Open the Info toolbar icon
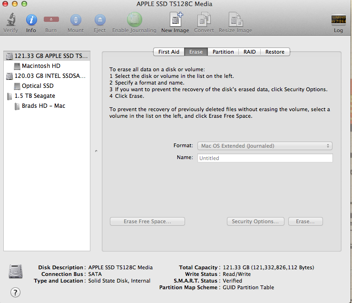This screenshot has height=303, width=352. tap(31, 19)
